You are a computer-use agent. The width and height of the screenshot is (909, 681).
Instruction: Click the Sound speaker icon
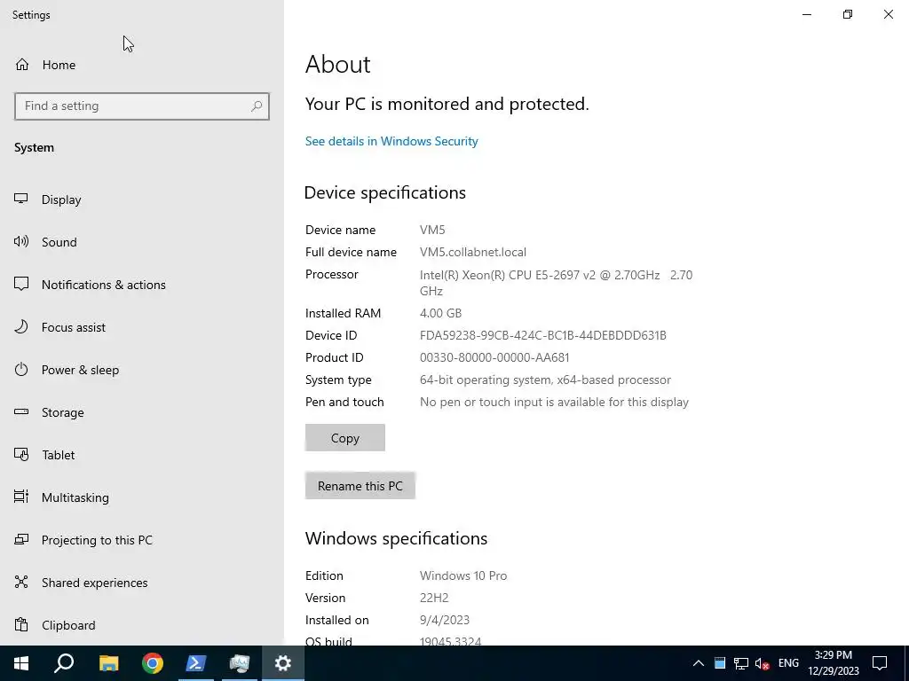21,241
